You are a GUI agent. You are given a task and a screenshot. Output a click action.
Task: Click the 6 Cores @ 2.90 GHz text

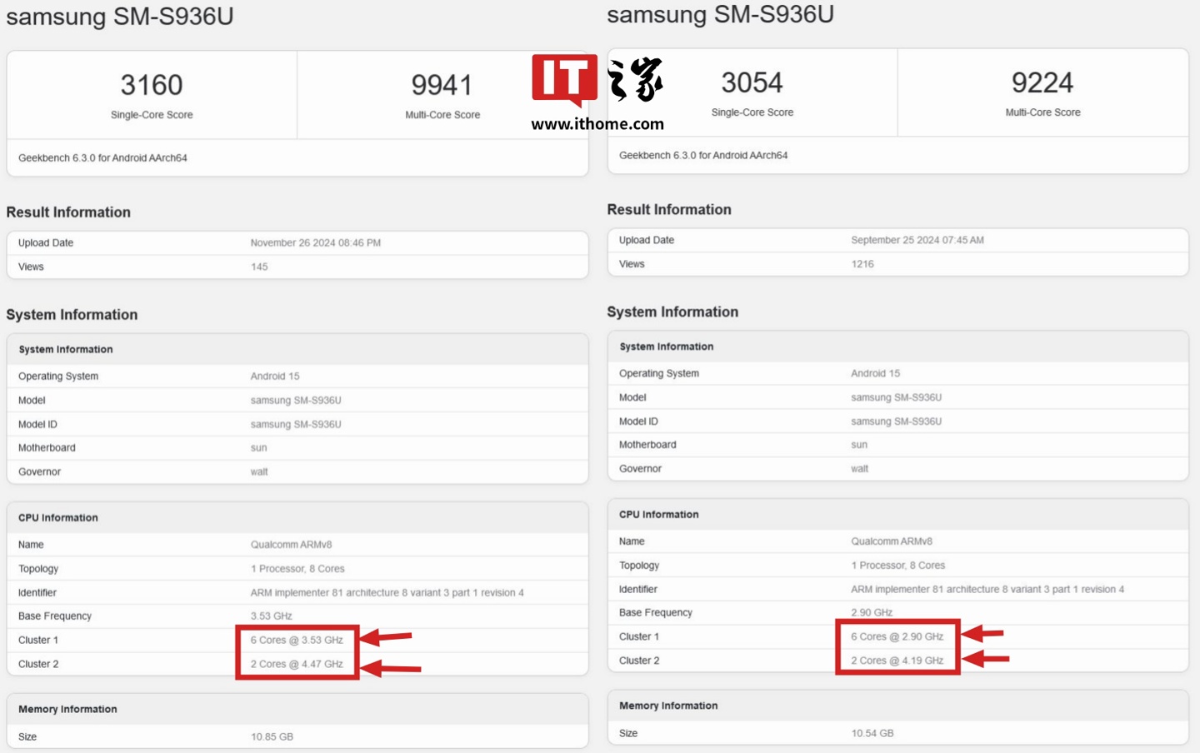coord(897,636)
